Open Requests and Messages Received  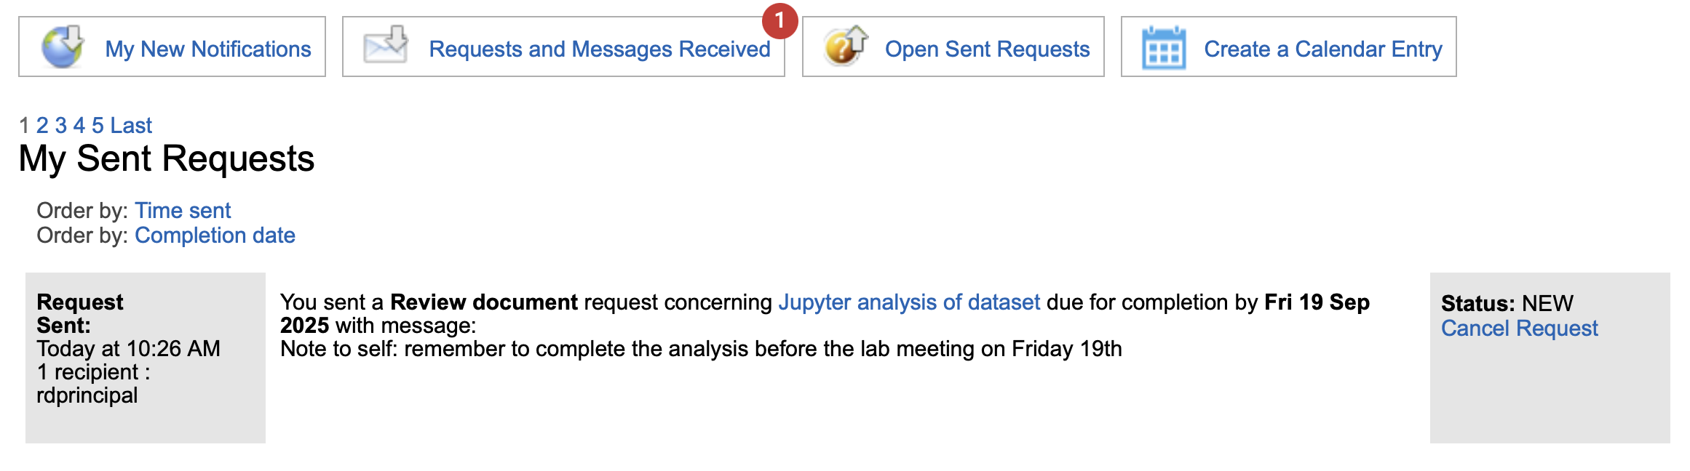(x=600, y=49)
